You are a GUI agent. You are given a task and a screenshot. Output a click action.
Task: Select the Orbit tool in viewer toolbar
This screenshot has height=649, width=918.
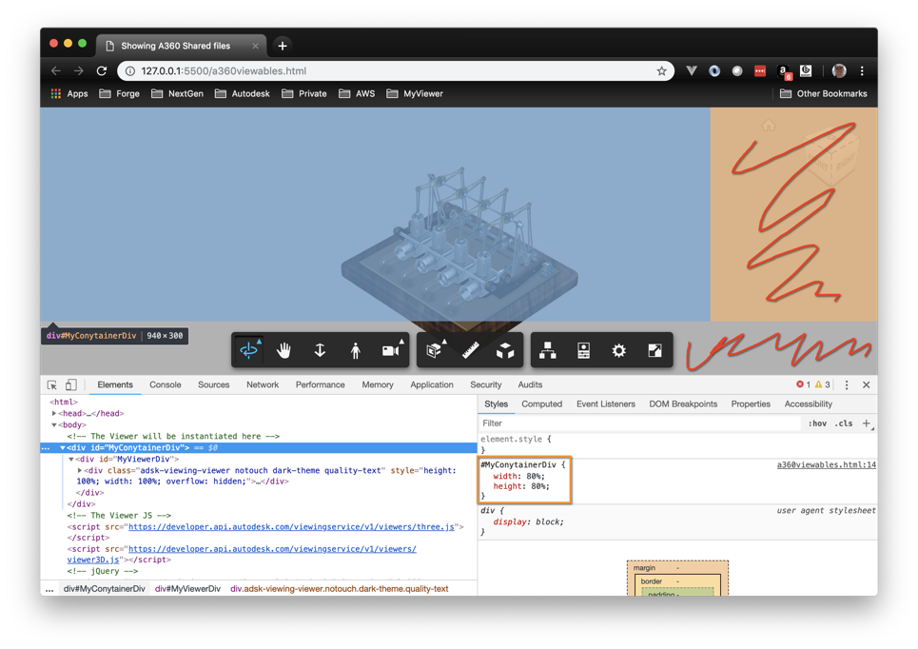point(249,350)
